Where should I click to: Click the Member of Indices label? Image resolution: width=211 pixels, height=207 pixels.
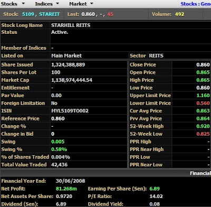[x=24, y=48]
